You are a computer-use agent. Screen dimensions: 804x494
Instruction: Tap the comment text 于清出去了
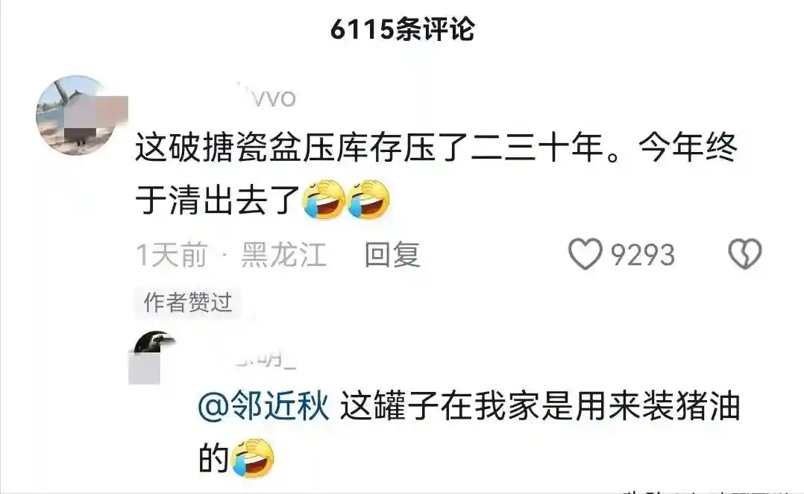[x=218, y=200]
